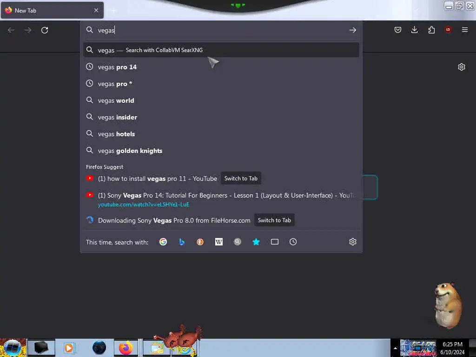Click the Google search engine icon

tap(163, 242)
